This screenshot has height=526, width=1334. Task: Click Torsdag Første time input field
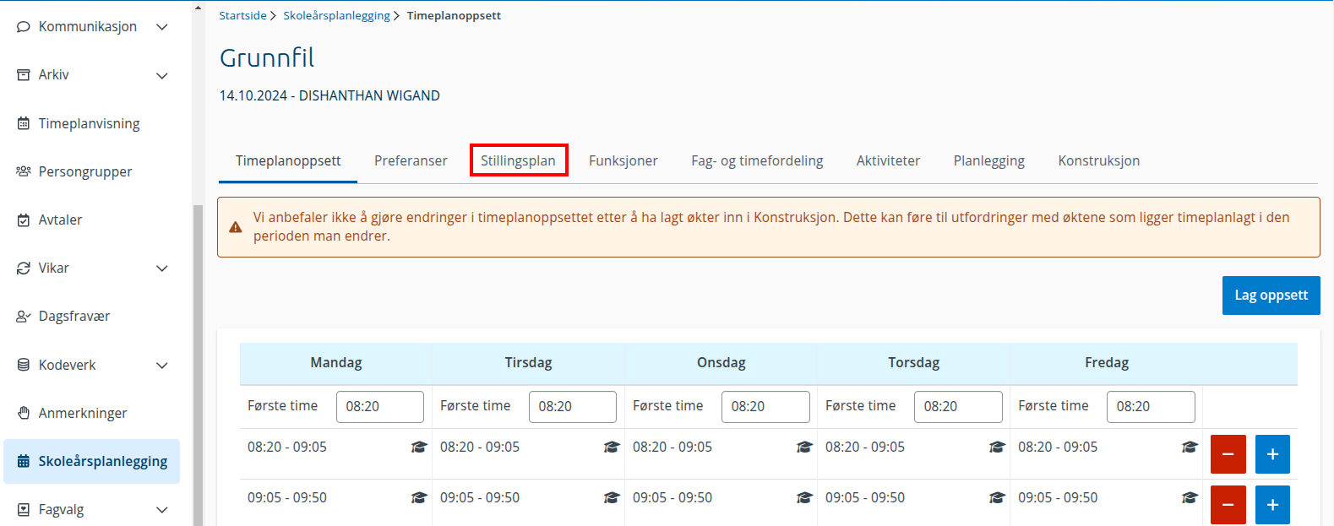(958, 406)
